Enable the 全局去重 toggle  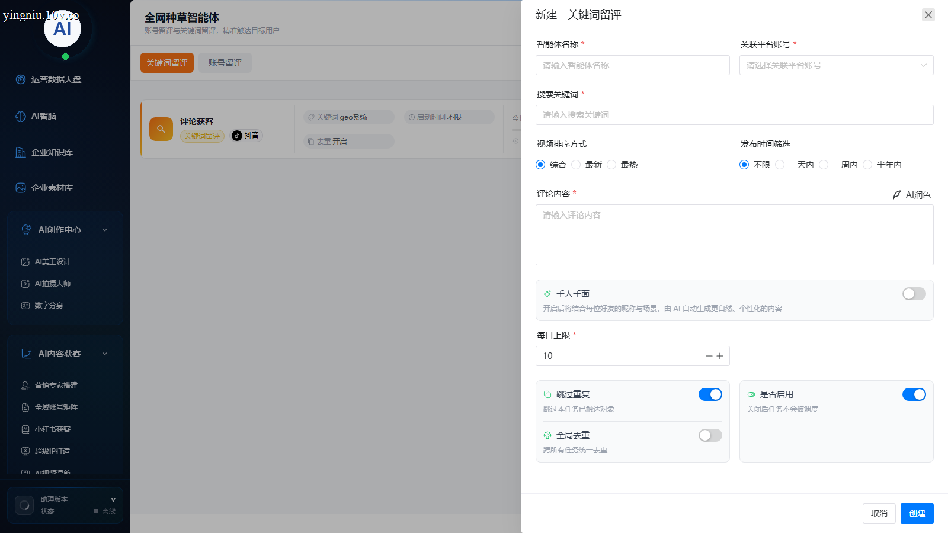point(710,435)
